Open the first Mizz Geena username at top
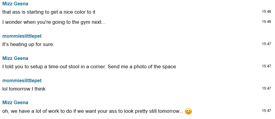275x119 pixels. click(x=15, y=4)
